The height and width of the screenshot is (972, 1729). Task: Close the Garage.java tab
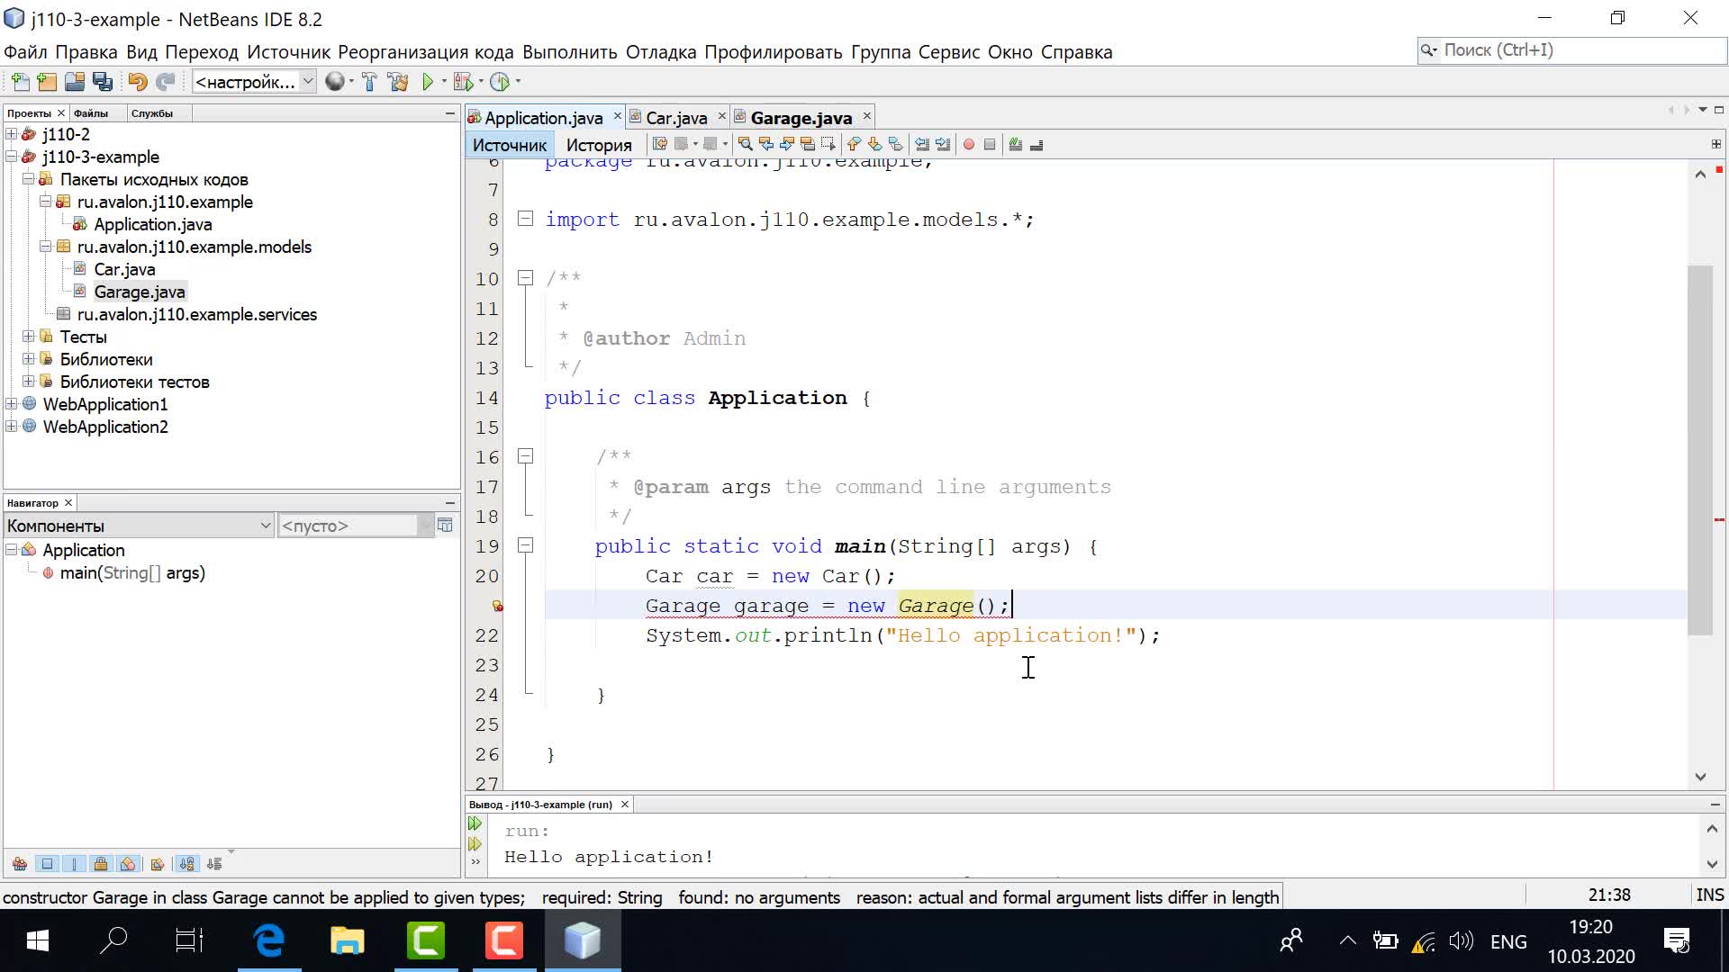(867, 116)
